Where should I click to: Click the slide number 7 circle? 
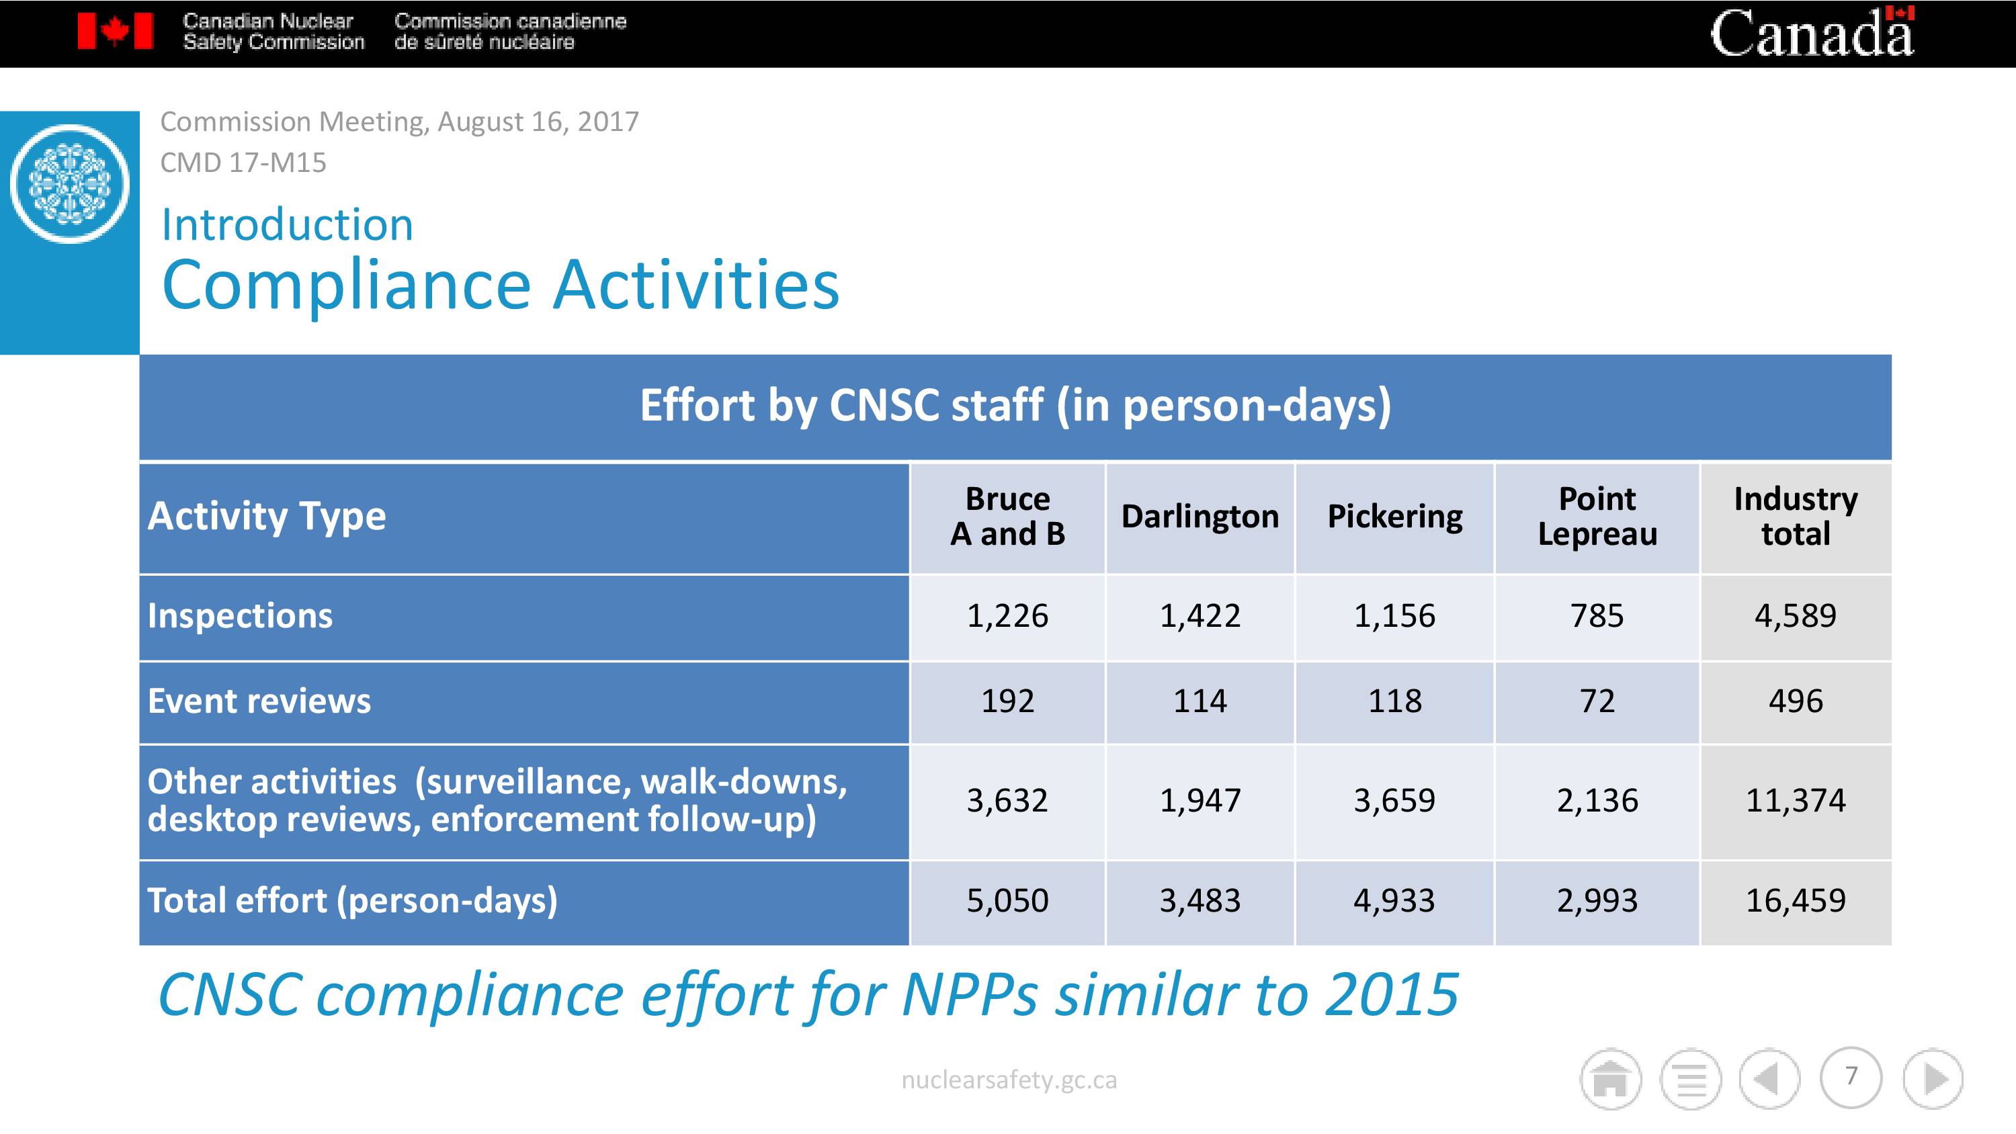click(1851, 1077)
